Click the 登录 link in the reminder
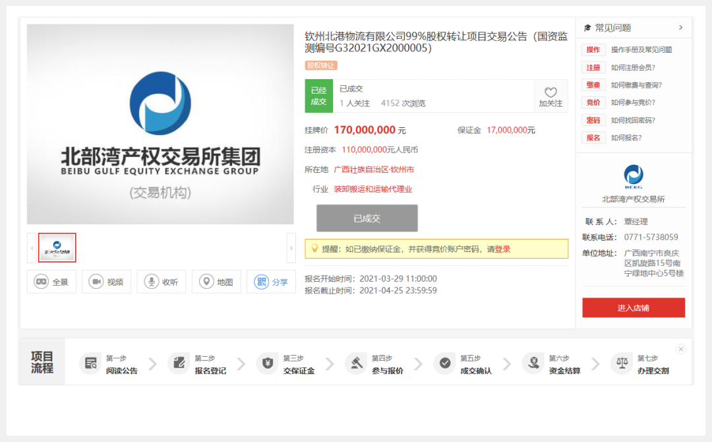 click(502, 249)
